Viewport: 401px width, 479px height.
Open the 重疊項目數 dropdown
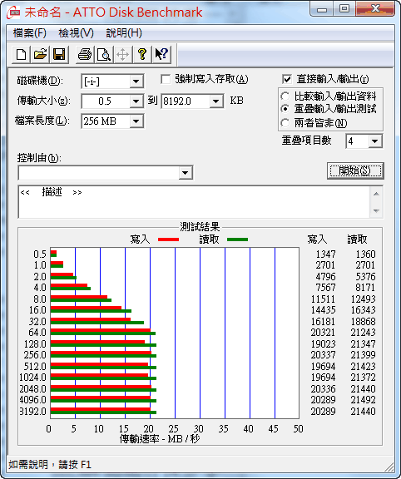point(374,141)
